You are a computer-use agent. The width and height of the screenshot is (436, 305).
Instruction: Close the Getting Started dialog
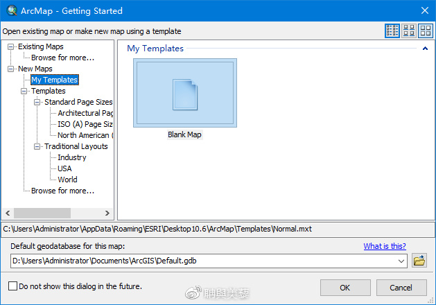[425, 10]
